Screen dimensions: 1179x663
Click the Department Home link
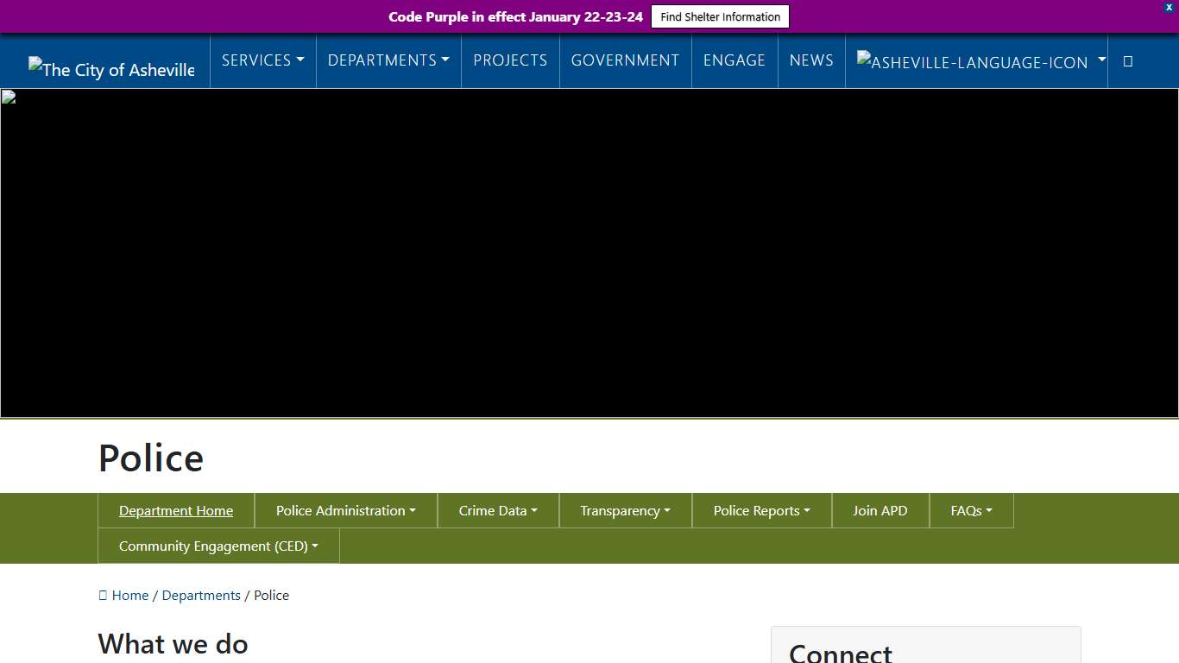click(176, 510)
